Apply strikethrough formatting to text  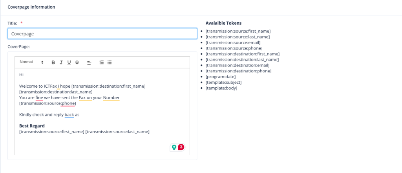[x=77, y=62]
